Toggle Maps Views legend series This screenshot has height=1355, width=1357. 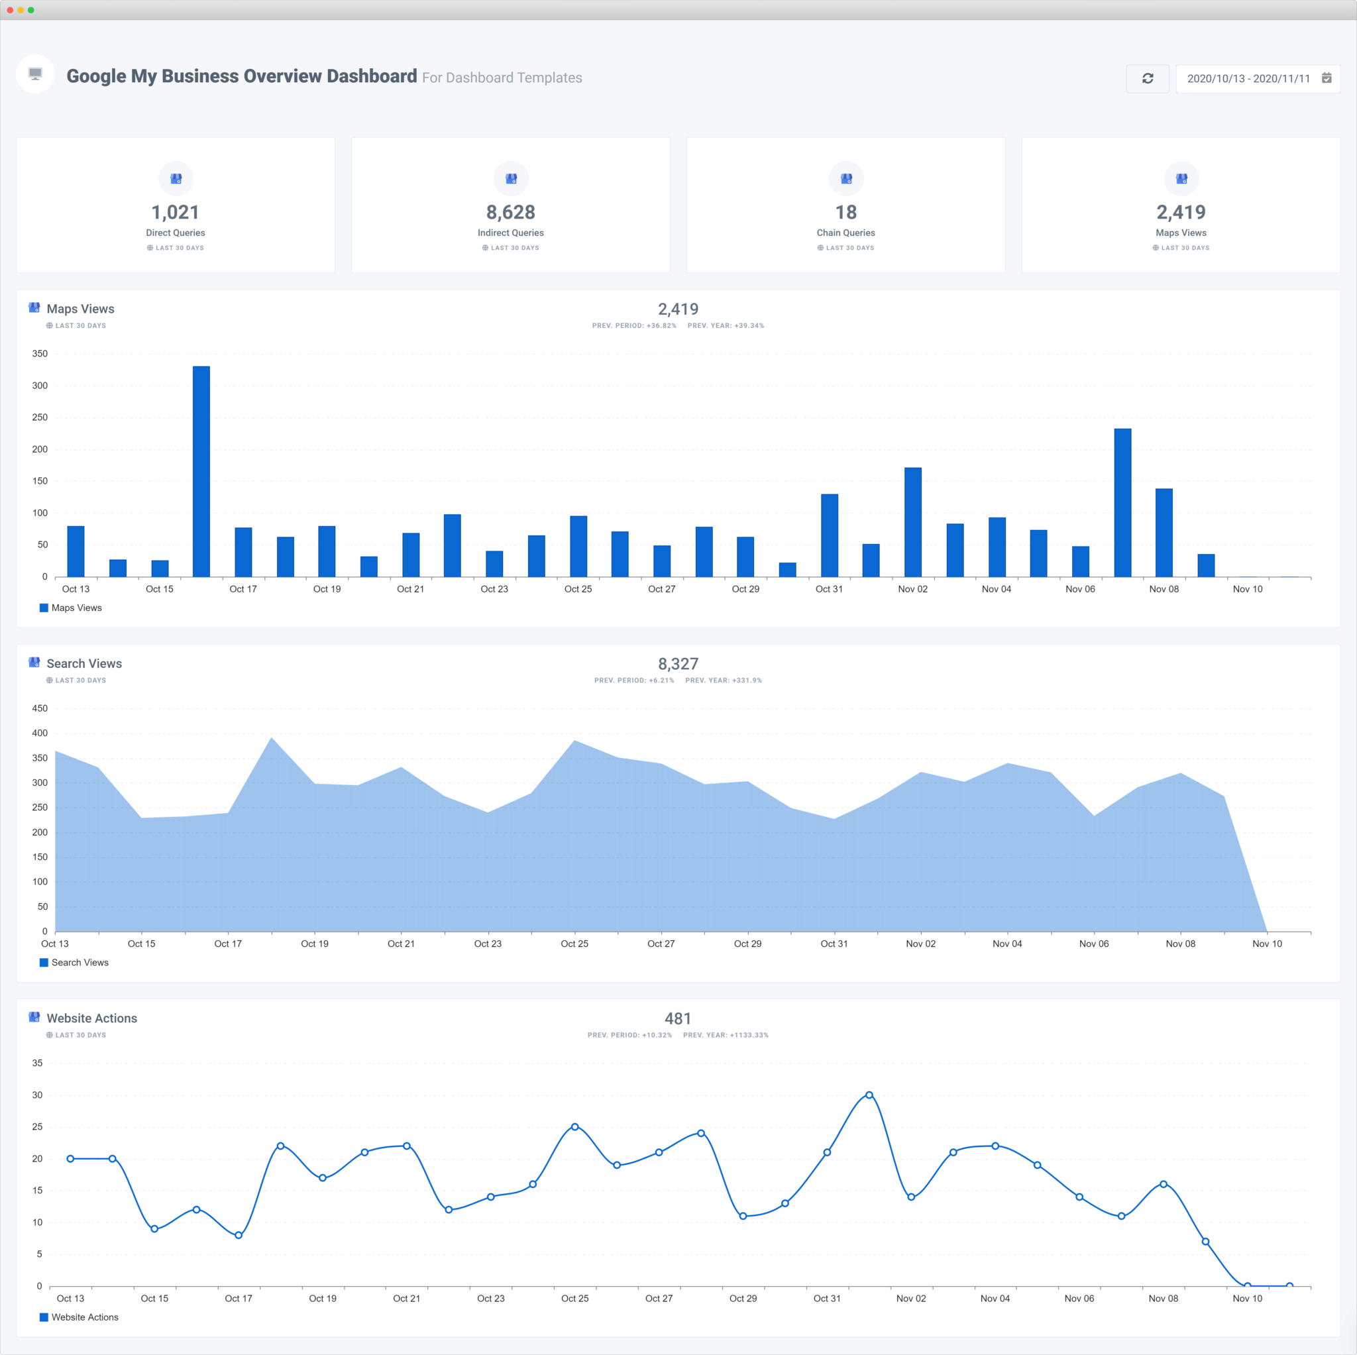76,608
